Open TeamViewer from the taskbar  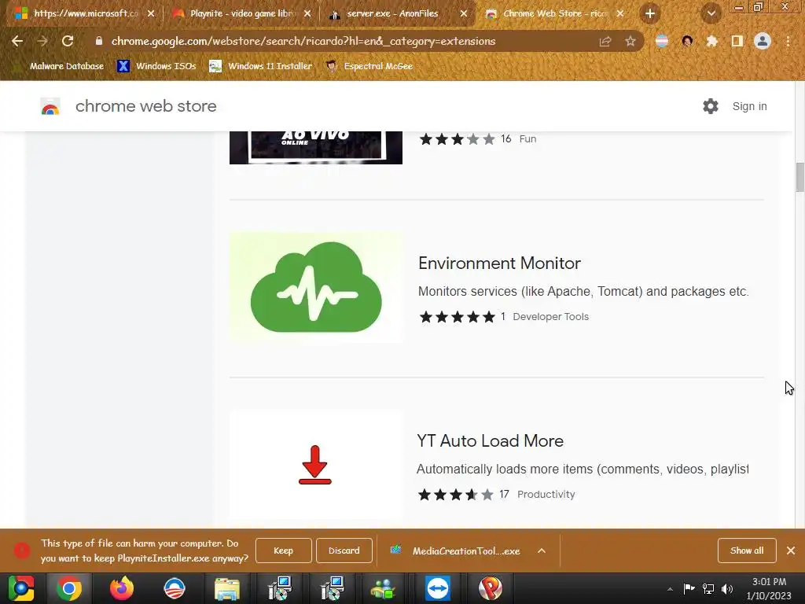click(x=437, y=588)
